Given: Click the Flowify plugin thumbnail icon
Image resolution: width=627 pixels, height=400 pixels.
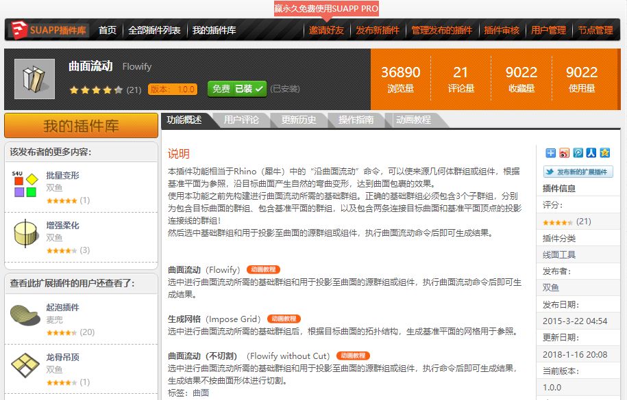Looking at the screenshot, I should pos(34,79).
